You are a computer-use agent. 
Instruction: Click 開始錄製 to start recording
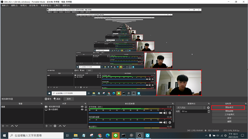coord(229,111)
